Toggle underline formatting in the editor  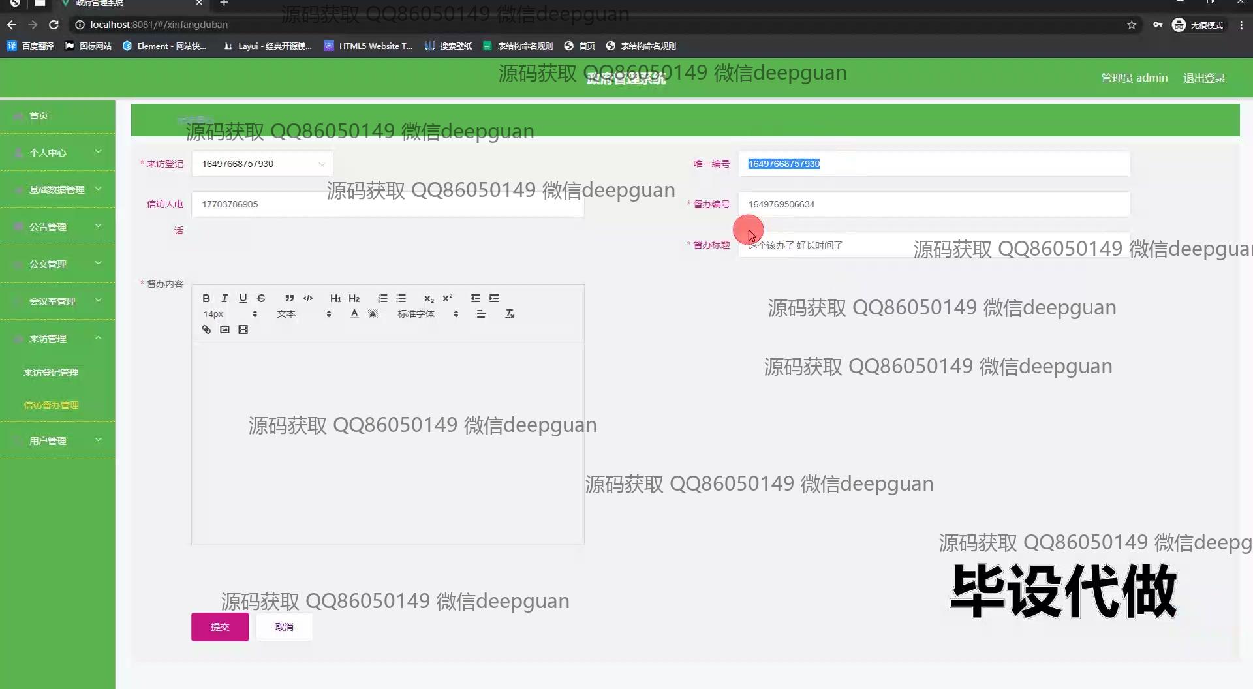tap(243, 298)
